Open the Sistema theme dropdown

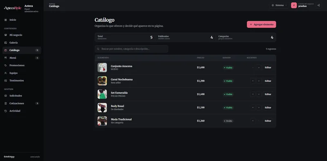(x=279, y=5)
